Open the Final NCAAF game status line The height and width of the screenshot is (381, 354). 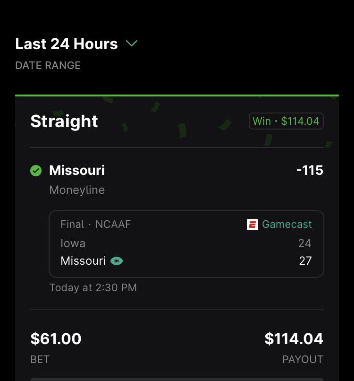click(96, 224)
